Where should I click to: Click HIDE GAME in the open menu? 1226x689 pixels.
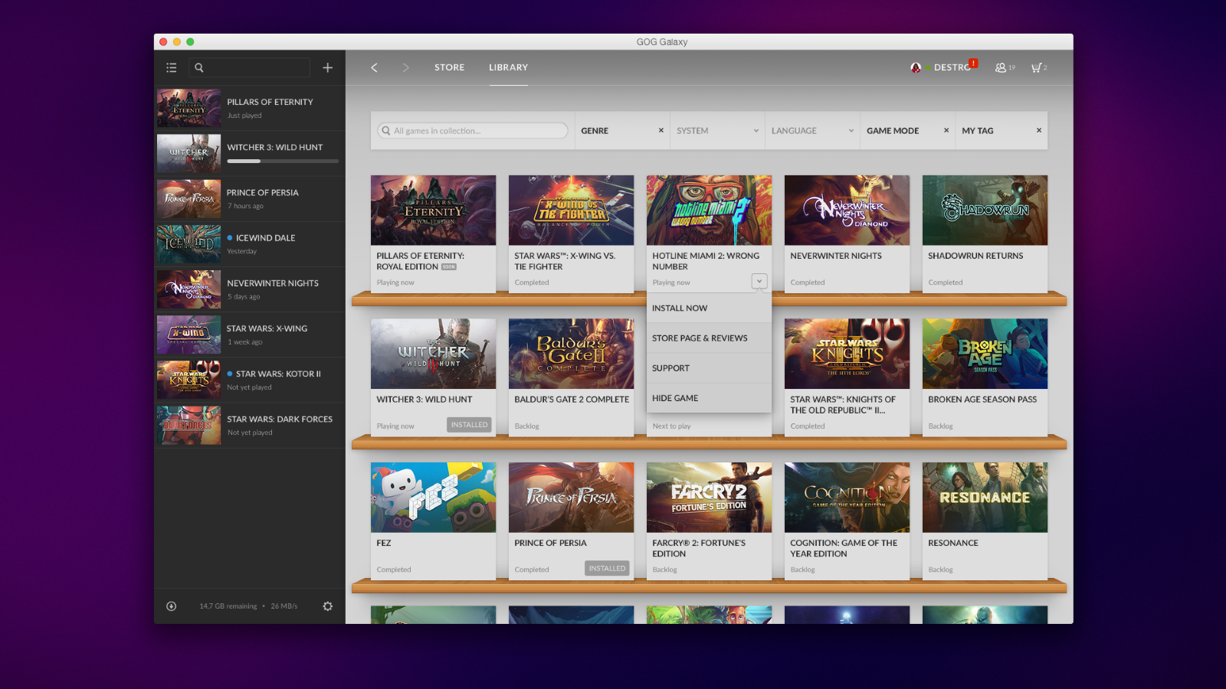[675, 397]
